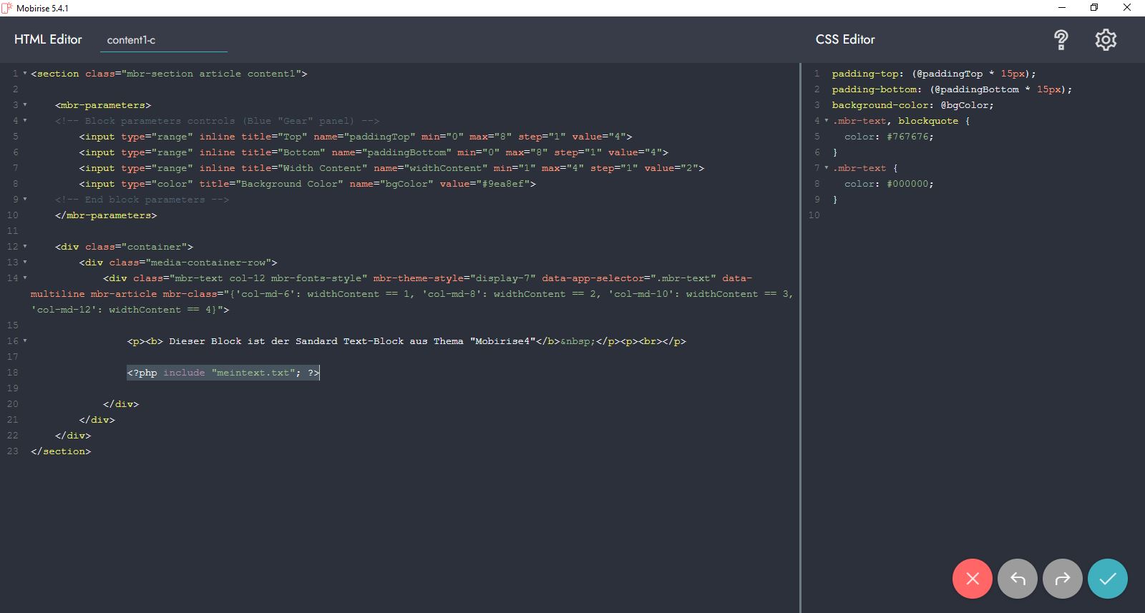
Task: Click the CSS Editor heading
Action: pyautogui.click(x=845, y=39)
